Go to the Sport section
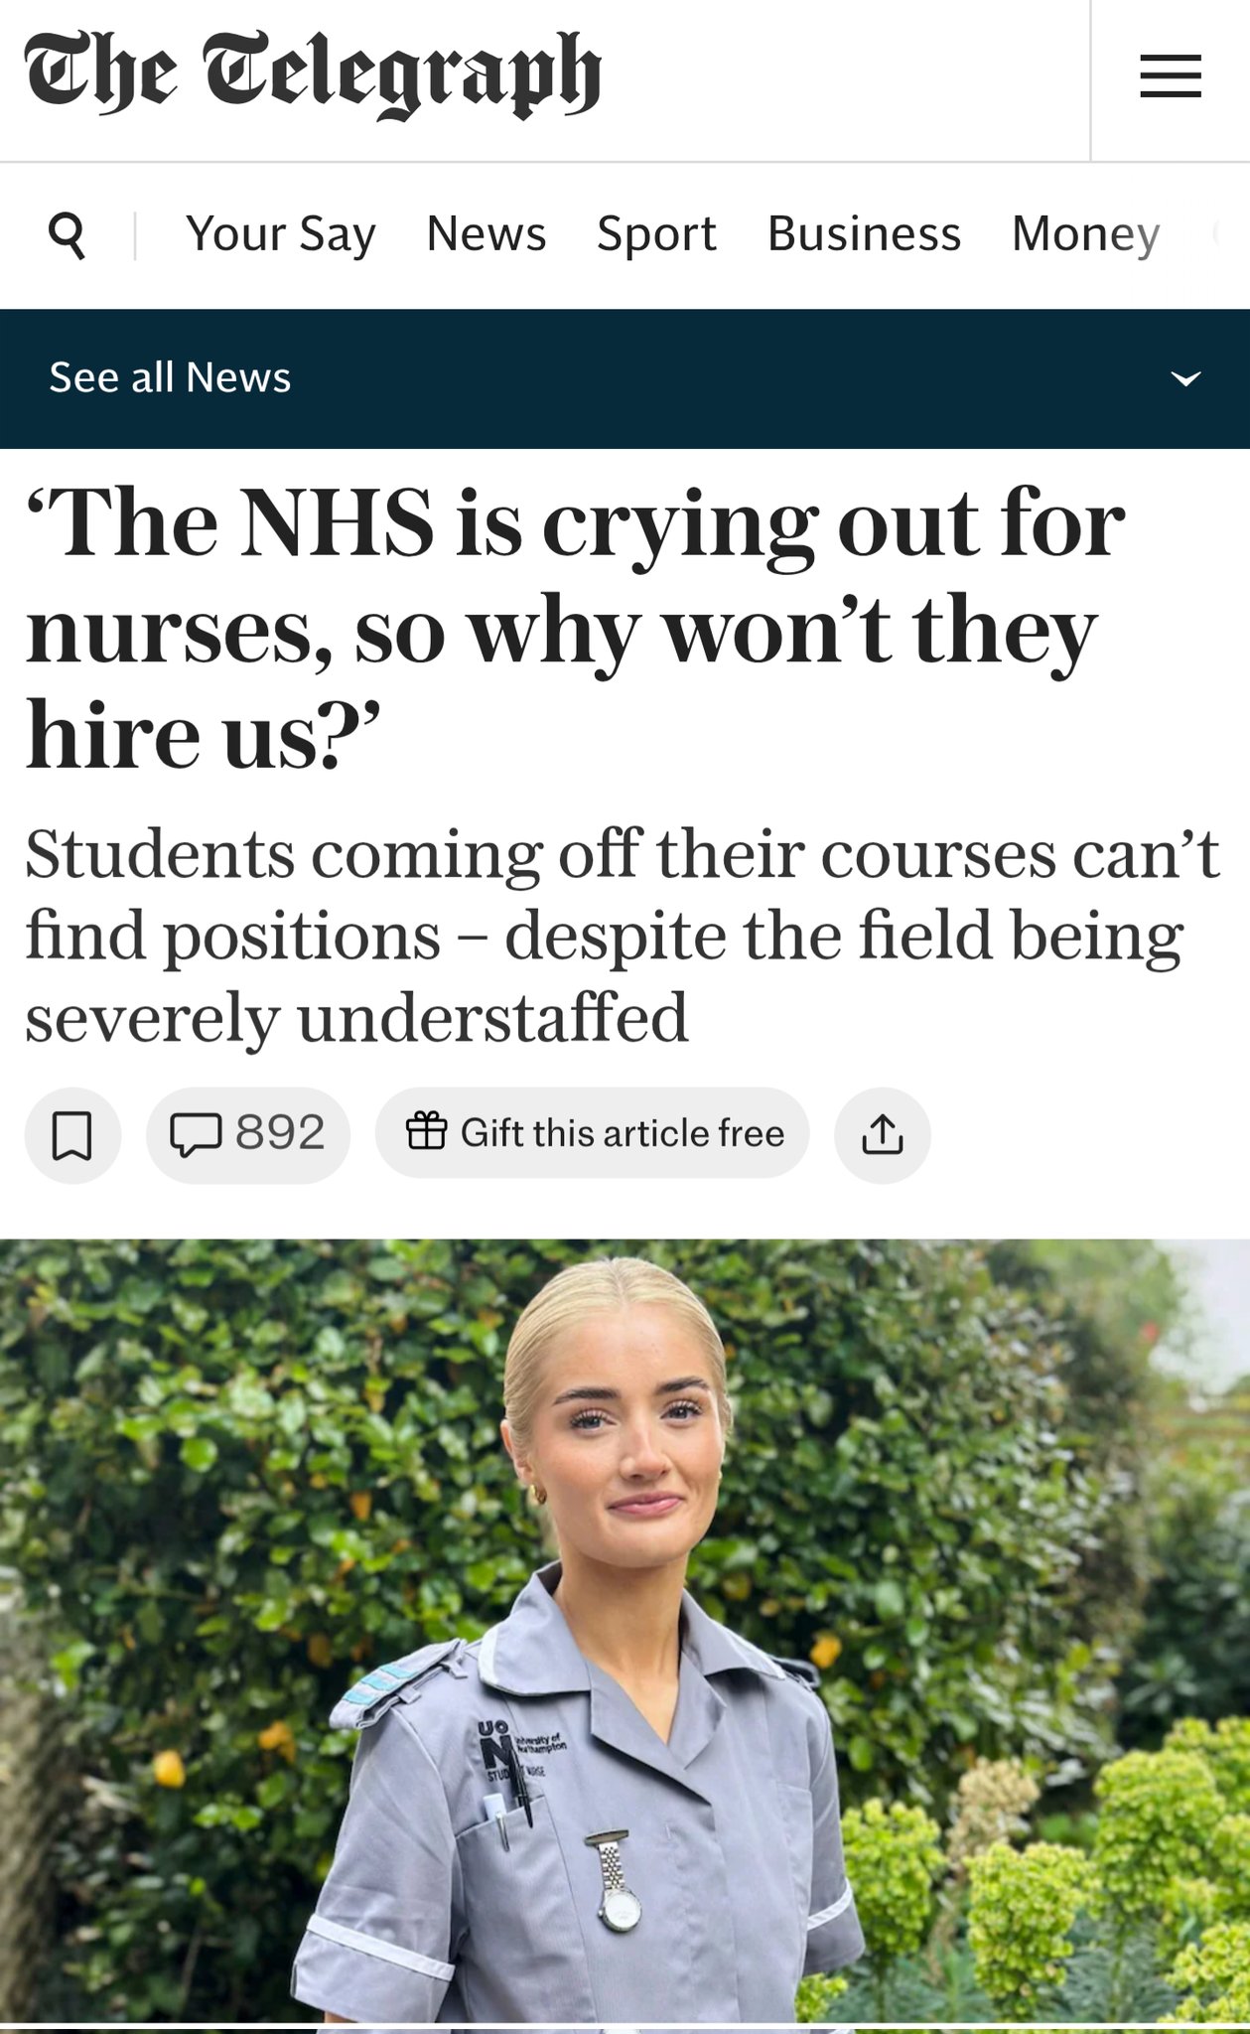This screenshot has width=1250, height=2034. 656,234
